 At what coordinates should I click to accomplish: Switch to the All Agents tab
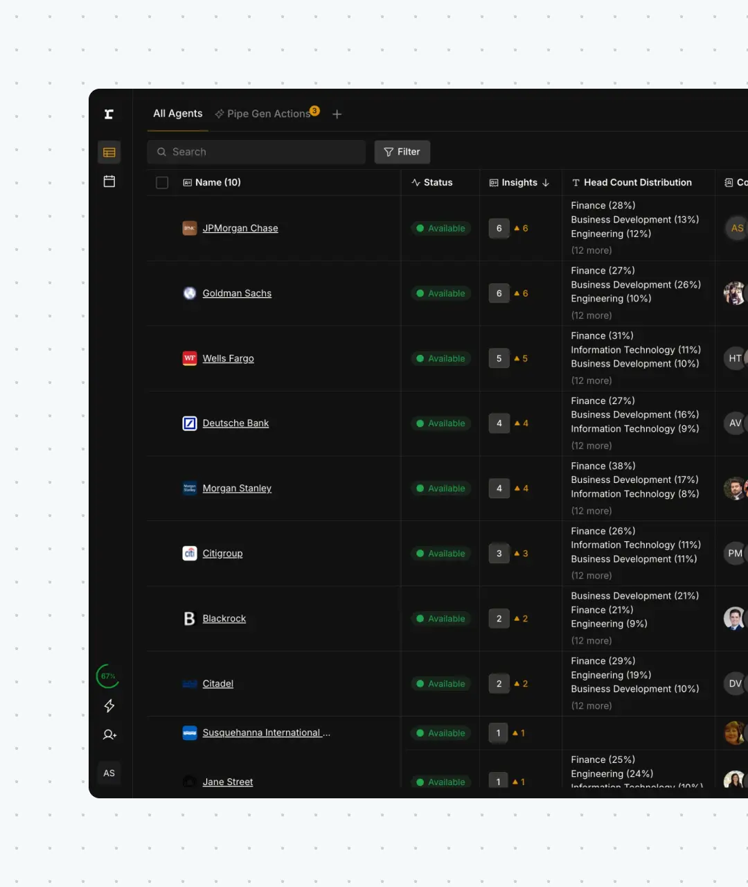[x=178, y=114]
